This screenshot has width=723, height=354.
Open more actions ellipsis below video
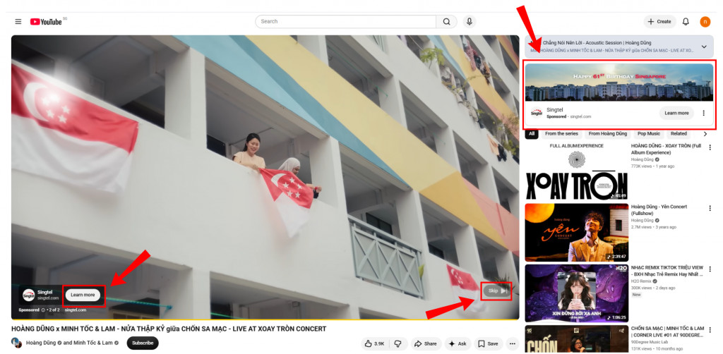pyautogui.click(x=513, y=343)
